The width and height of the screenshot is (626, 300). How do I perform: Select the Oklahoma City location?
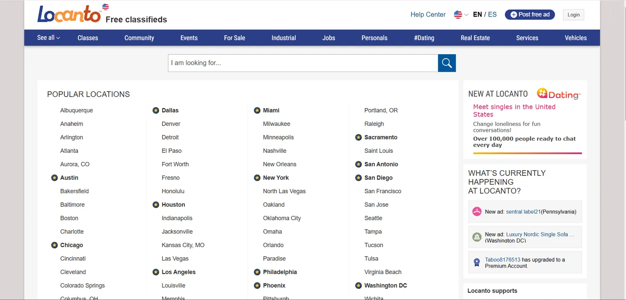coord(282,218)
